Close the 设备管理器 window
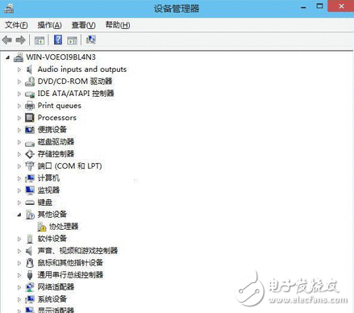Image resolution: width=354 pixels, height=313 pixels. 341,6
